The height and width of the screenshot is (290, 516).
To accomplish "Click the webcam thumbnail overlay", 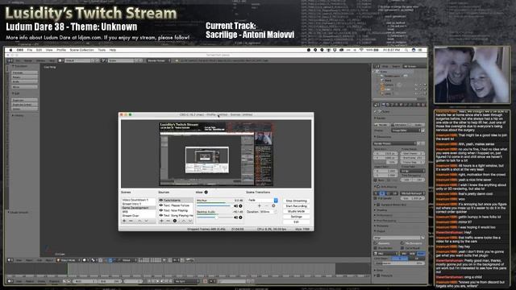I will click(472, 75).
